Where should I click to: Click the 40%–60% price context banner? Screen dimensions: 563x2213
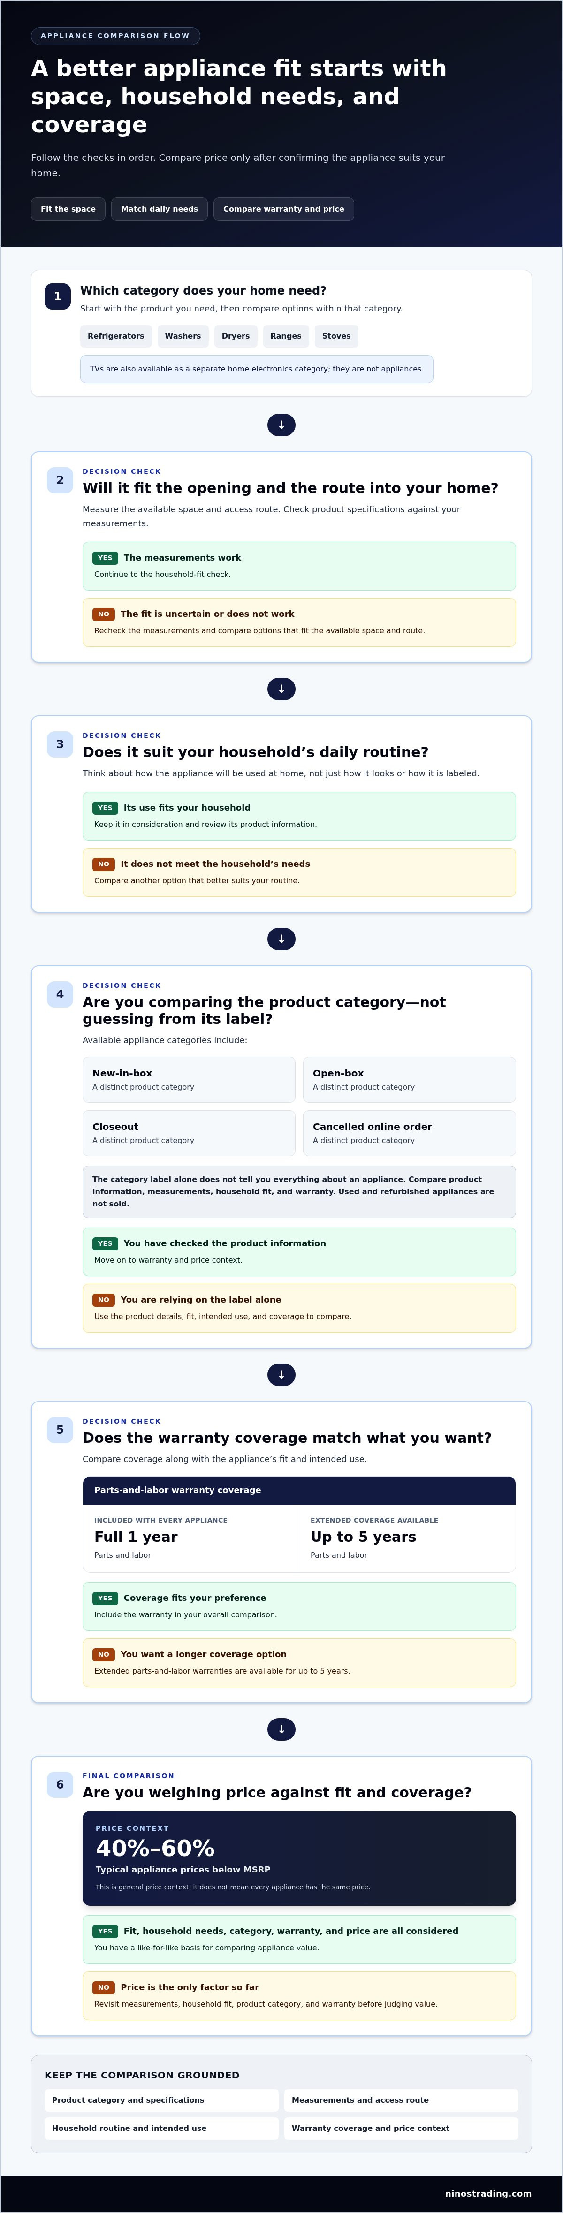[299, 1858]
